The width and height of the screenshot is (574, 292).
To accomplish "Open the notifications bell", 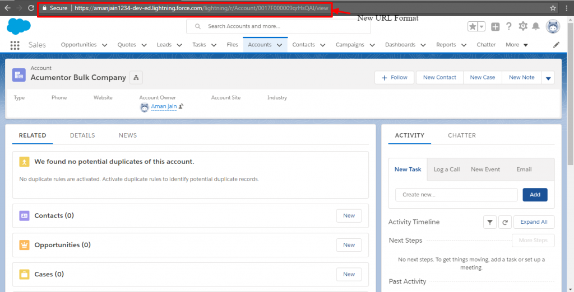I will pos(536,26).
